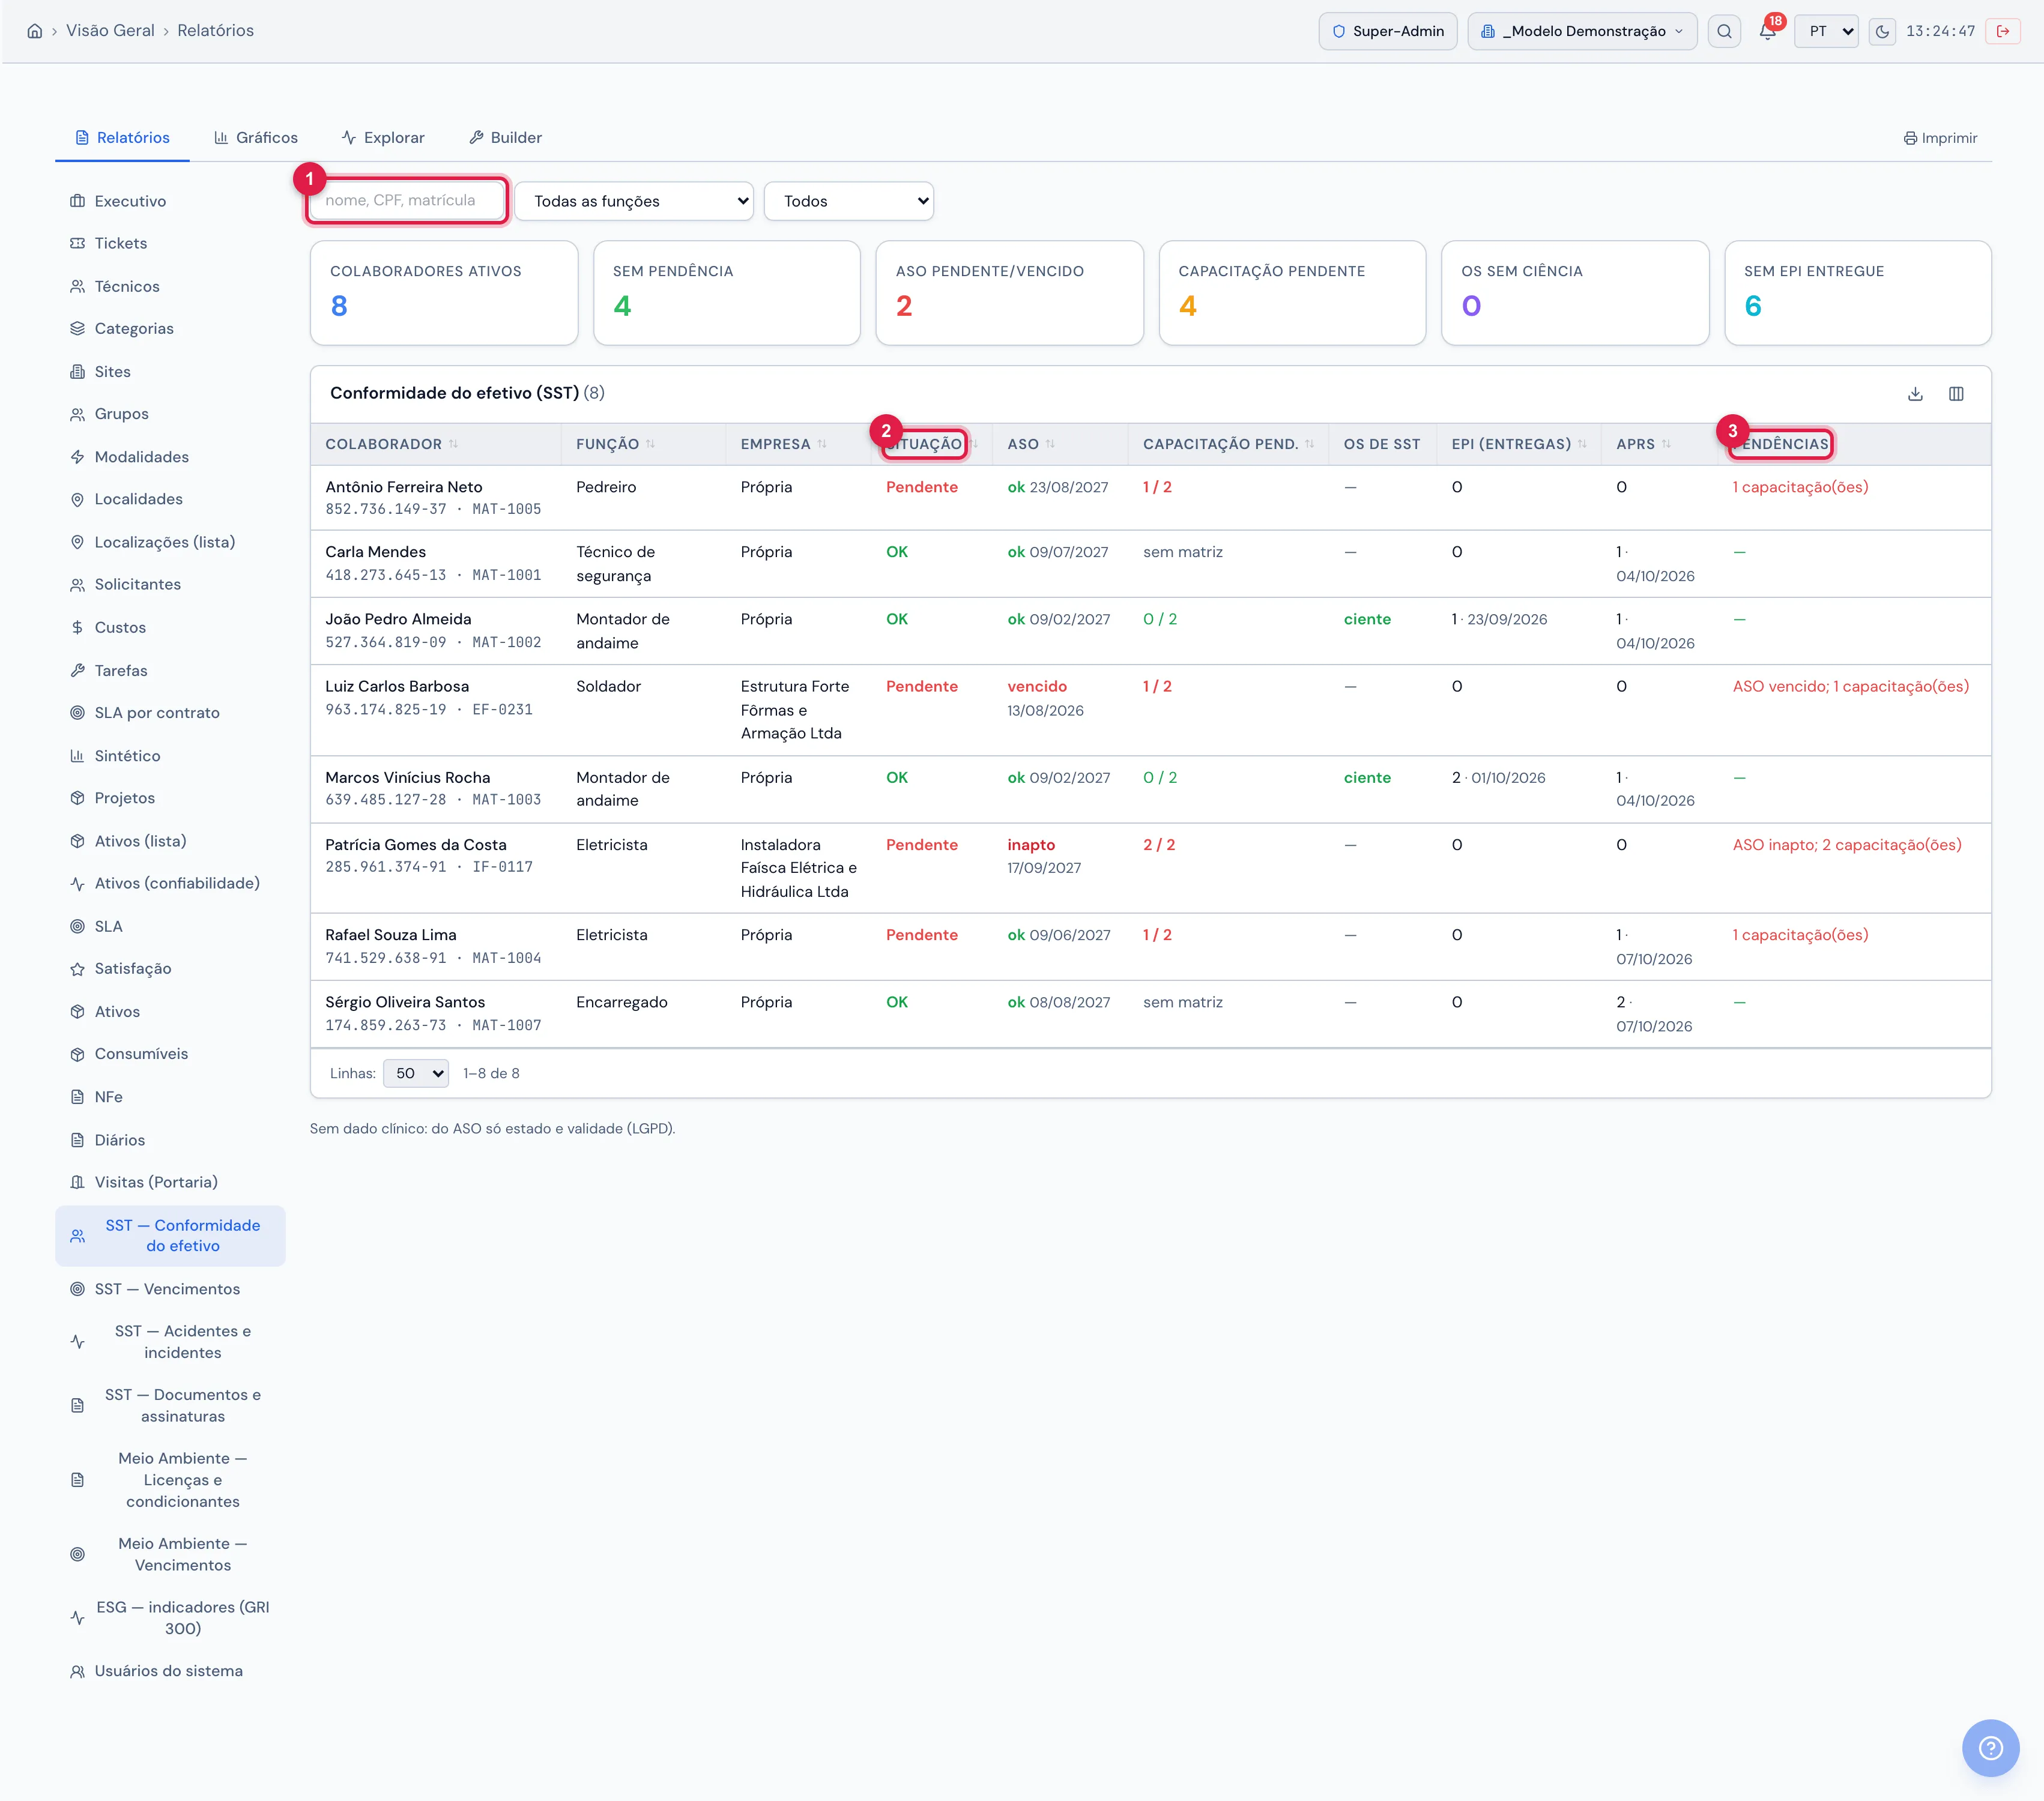
Task: Open the help question-mark button
Action: pyautogui.click(x=1990, y=1747)
